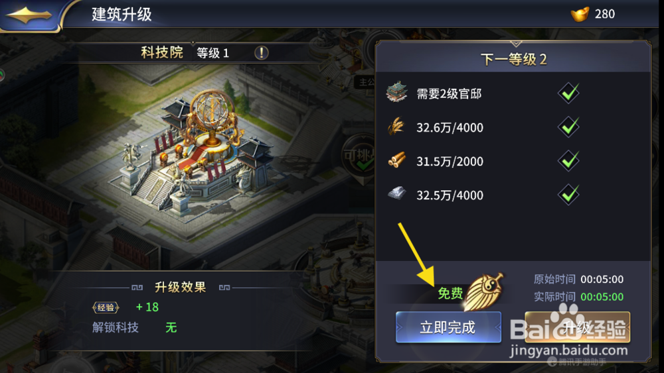The height and width of the screenshot is (373, 664).
Task: Tap the green 免费 free label
Action: pos(450,293)
